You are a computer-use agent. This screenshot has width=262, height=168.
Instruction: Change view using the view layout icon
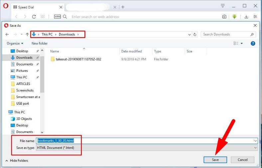(236, 43)
